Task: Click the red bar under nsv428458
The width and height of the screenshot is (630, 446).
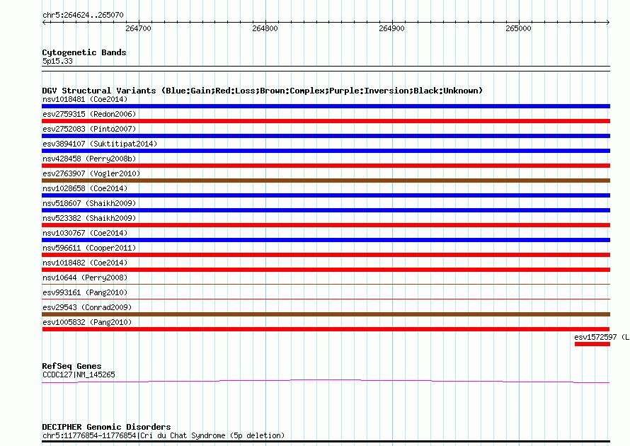Action: click(x=326, y=166)
